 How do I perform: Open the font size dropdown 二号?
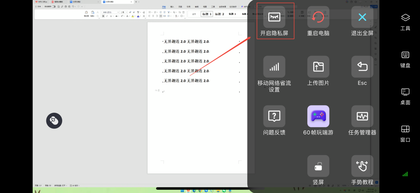(x=124, y=12)
